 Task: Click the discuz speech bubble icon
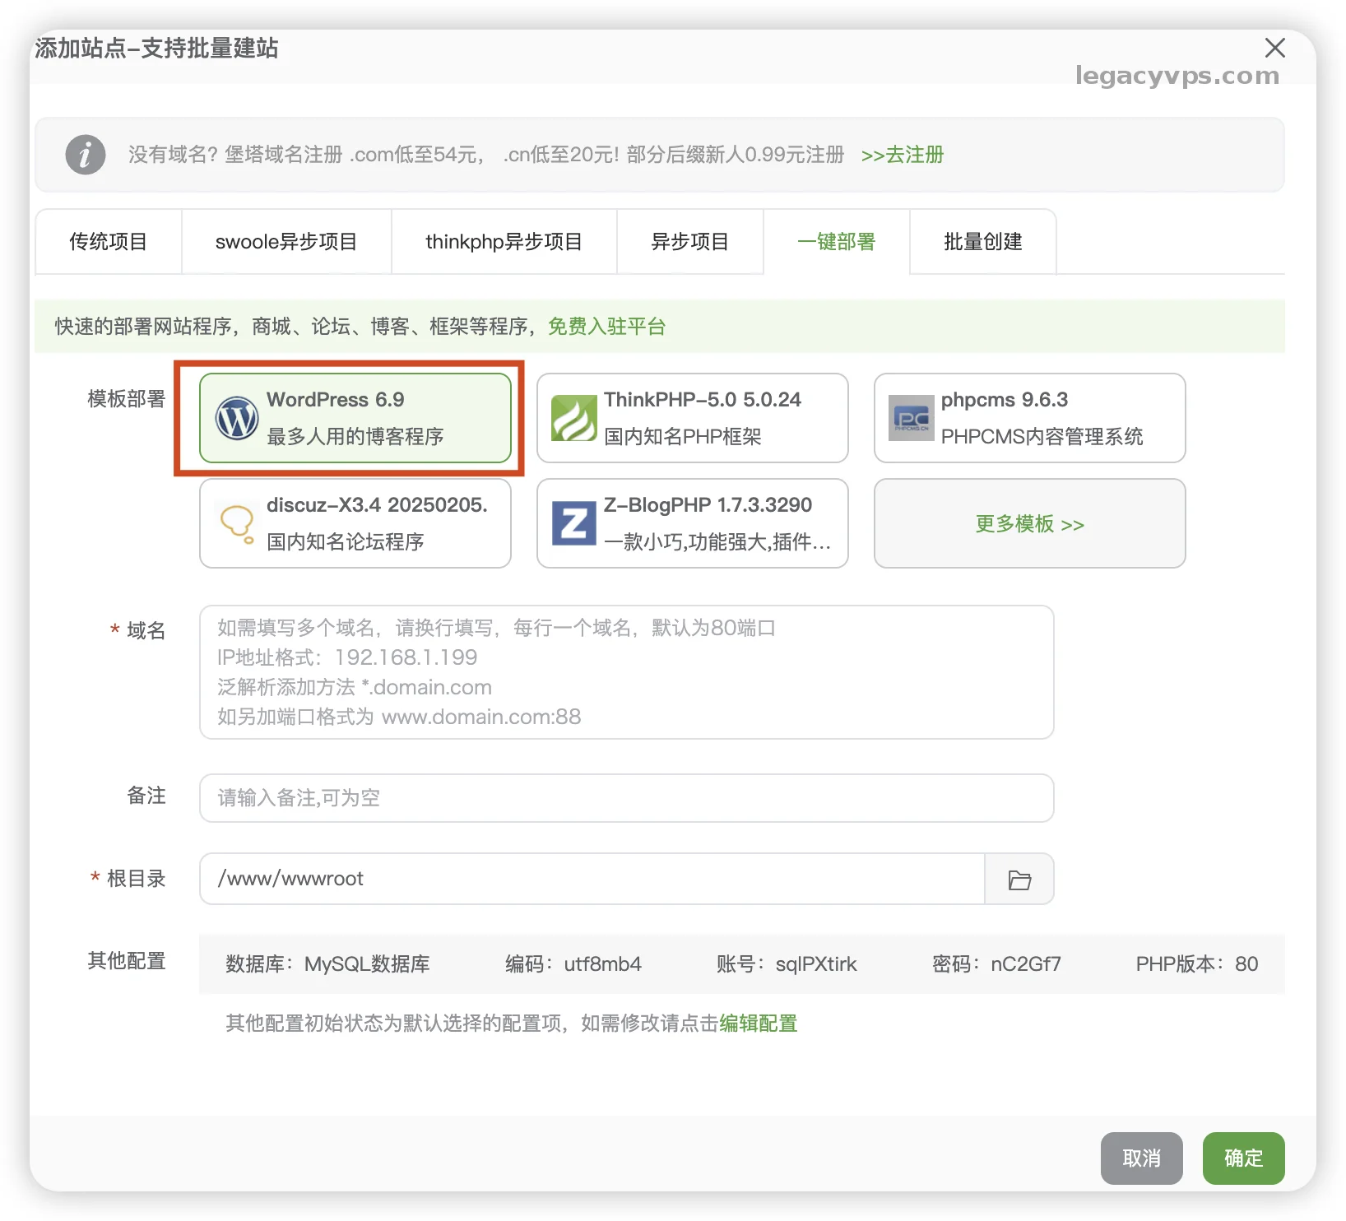237,523
